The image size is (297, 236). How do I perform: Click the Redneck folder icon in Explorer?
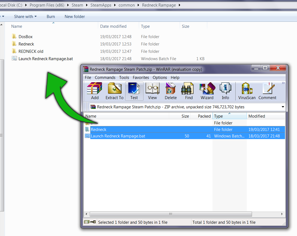(x=14, y=44)
